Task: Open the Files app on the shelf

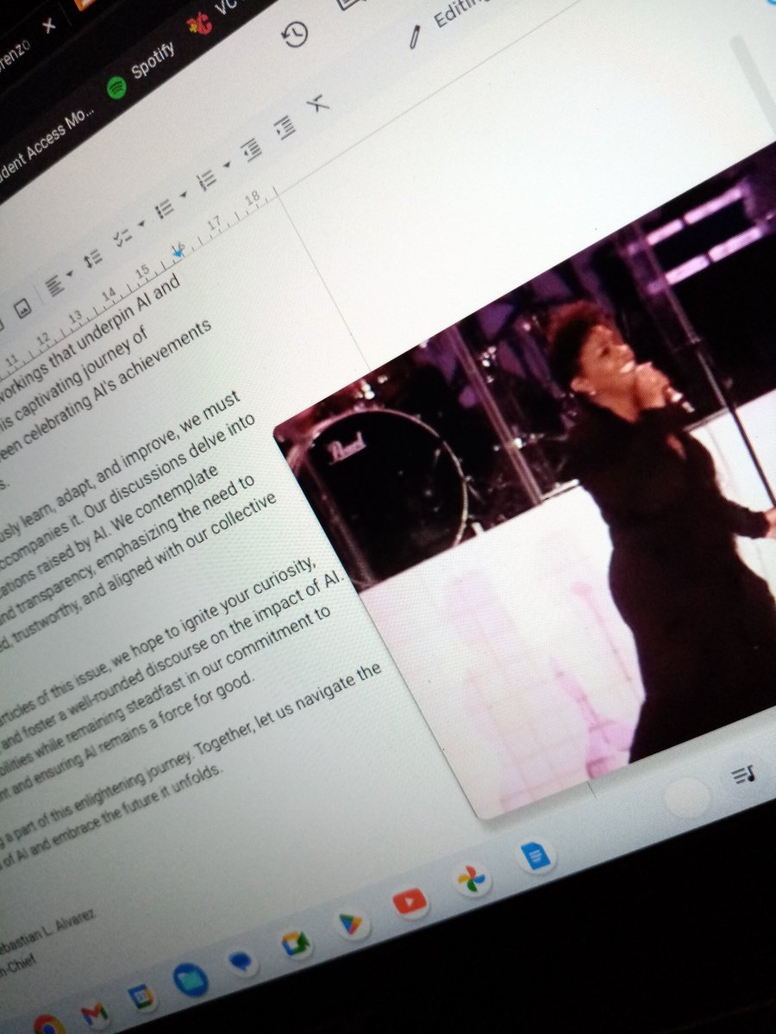Action: point(190,980)
